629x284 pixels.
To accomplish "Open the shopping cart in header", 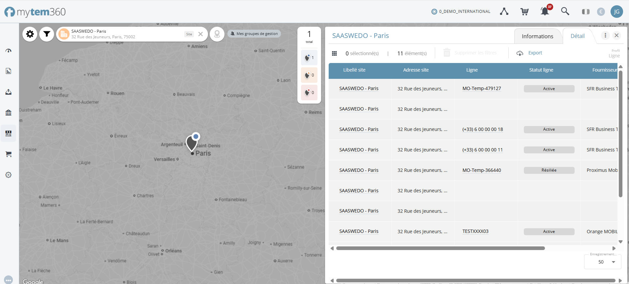I will click(524, 12).
